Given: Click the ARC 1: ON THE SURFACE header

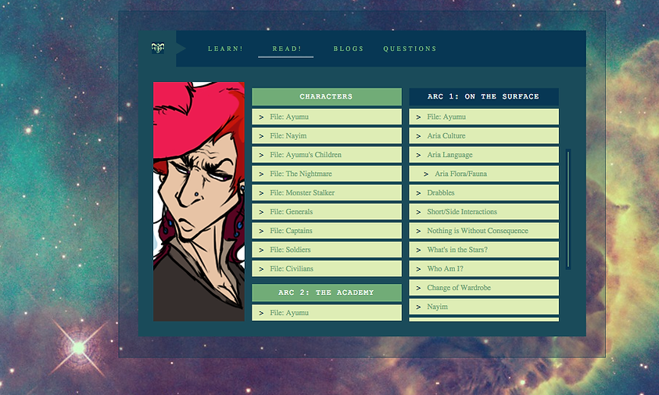Looking at the screenshot, I should [484, 97].
